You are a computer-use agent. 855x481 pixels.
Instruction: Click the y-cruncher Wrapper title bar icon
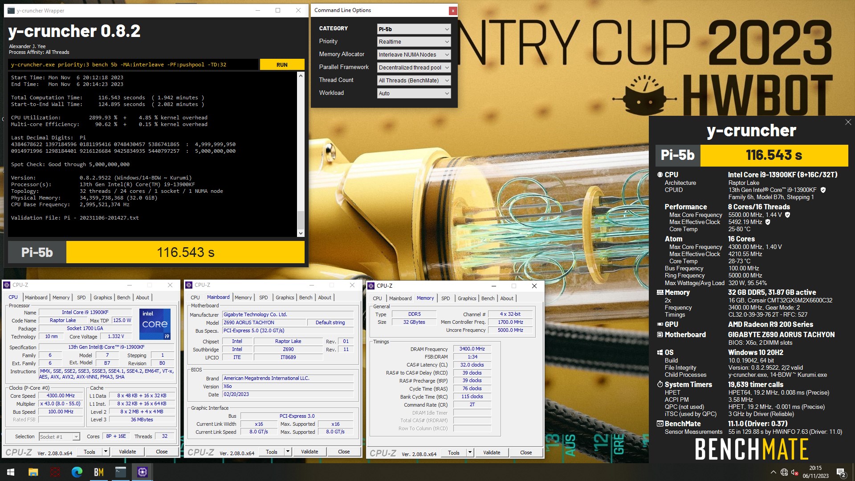pyautogui.click(x=11, y=10)
